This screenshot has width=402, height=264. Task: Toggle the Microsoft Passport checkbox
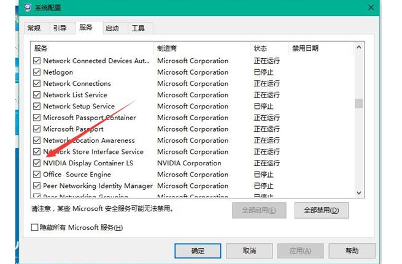[37, 129]
